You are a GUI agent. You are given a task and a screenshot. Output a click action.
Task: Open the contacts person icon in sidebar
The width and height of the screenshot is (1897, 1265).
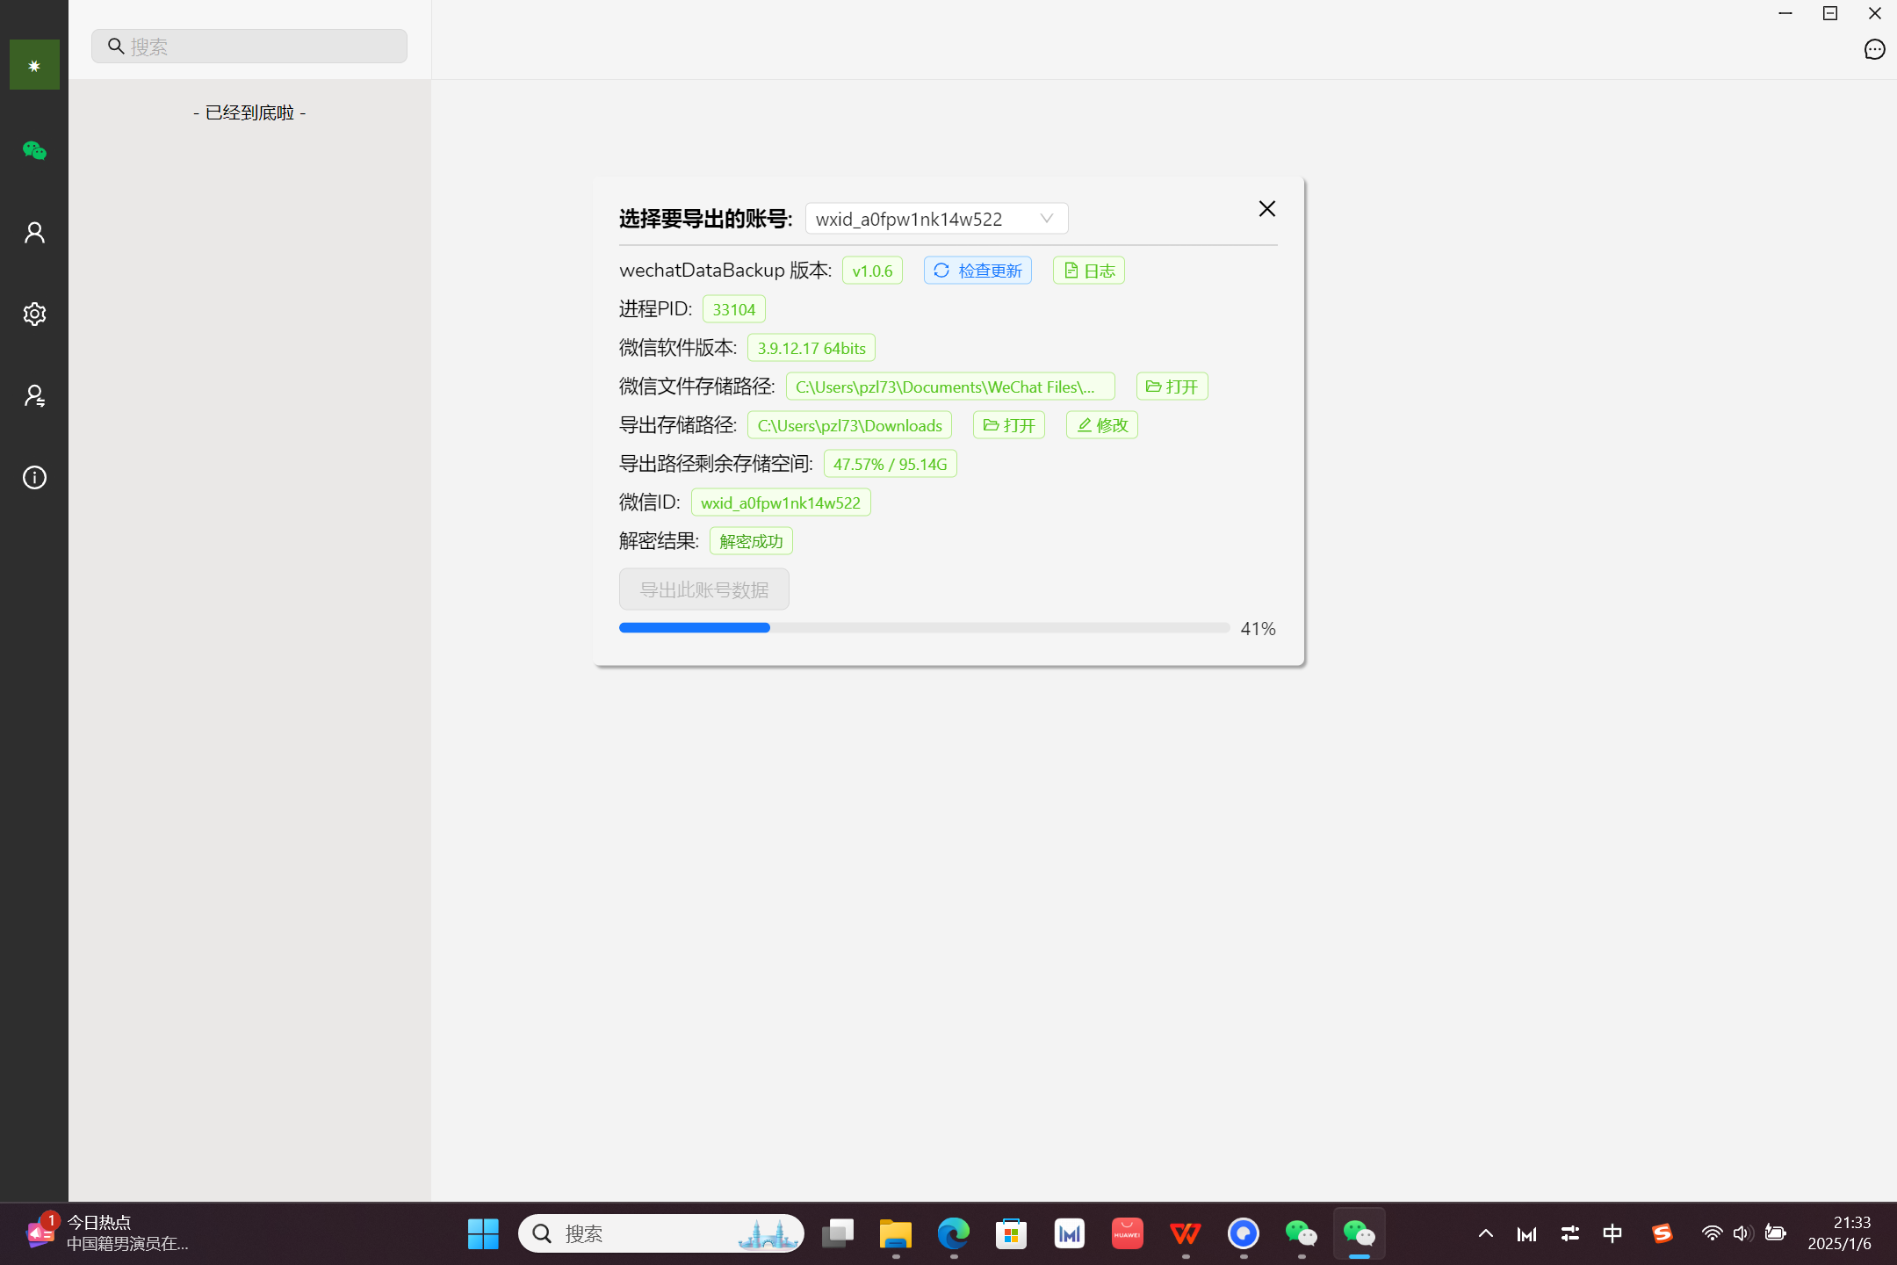[34, 232]
